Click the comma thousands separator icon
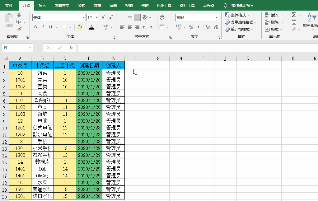This screenshot has width=318, height=201. (198, 27)
